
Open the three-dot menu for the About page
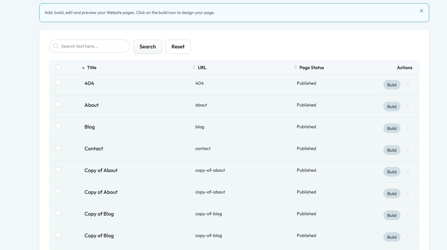tap(408, 106)
